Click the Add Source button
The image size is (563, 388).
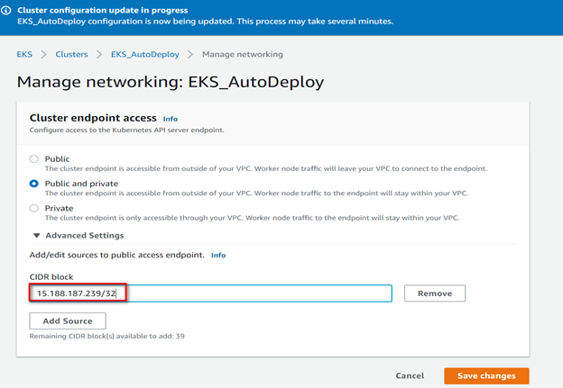68,320
